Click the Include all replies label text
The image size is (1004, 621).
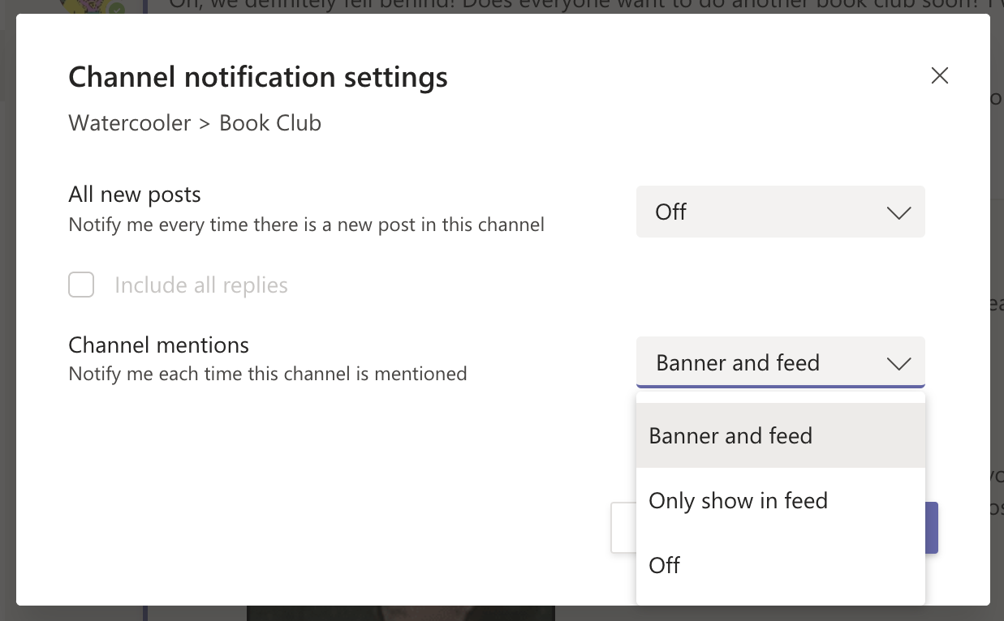coord(201,285)
